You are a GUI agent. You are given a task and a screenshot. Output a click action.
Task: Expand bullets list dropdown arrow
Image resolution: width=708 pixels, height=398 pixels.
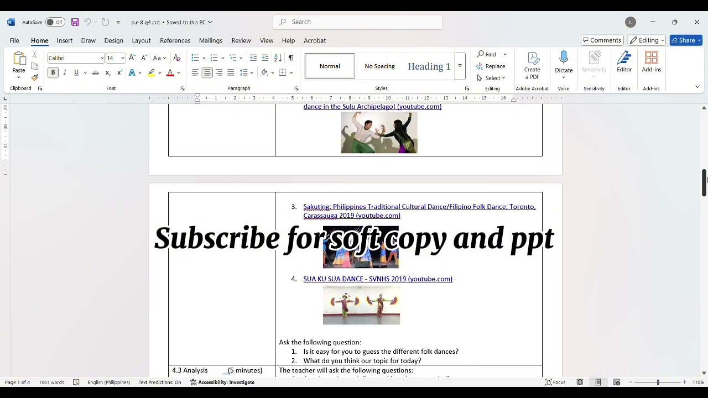pyautogui.click(x=204, y=58)
